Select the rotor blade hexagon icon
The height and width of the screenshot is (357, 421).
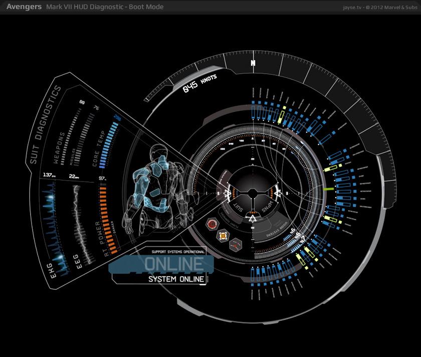[x=236, y=246]
